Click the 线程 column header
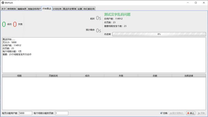The image size is (208, 117). (19, 76)
